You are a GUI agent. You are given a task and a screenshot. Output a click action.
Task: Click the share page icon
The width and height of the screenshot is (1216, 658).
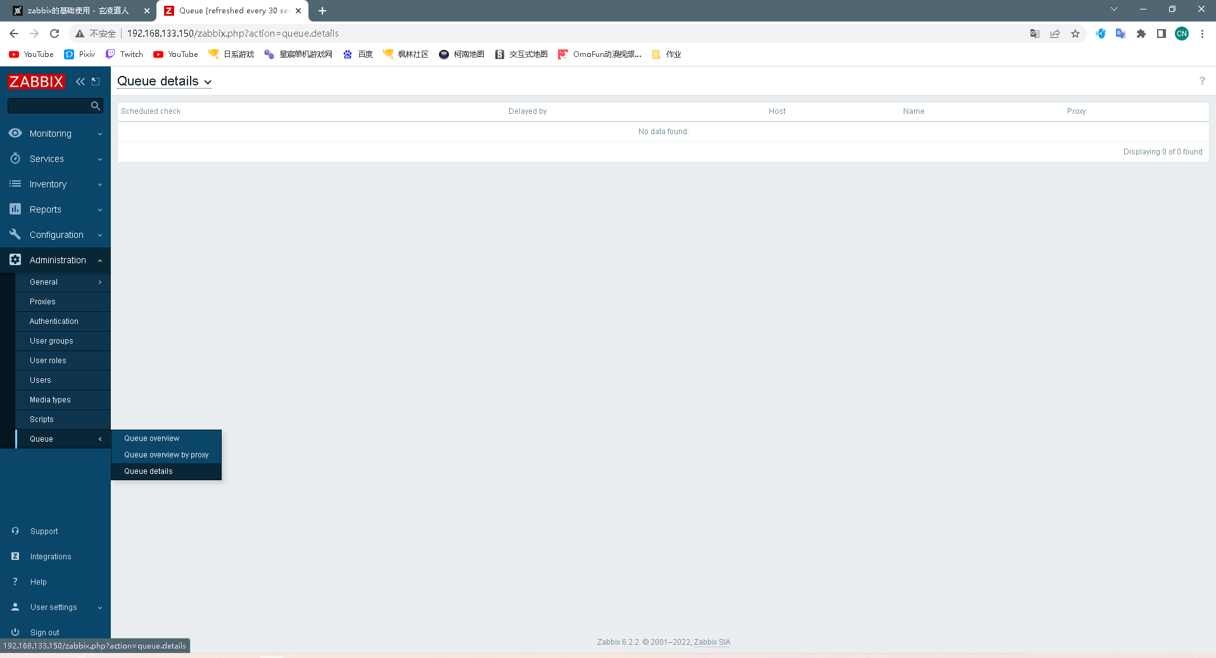[x=1055, y=34]
